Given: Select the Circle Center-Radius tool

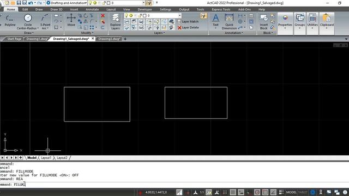Looking at the screenshot, I should [x=28, y=22].
